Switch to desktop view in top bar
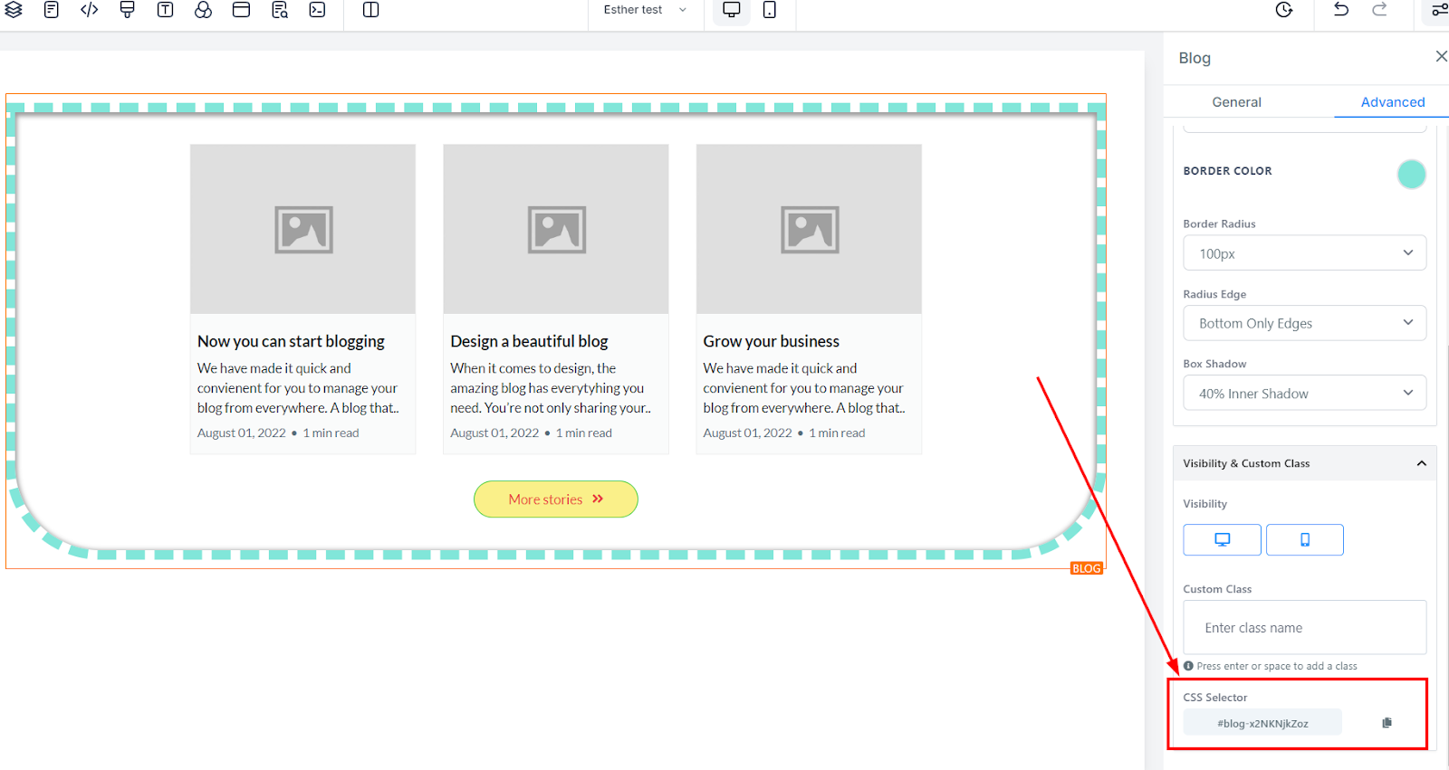 (x=732, y=10)
